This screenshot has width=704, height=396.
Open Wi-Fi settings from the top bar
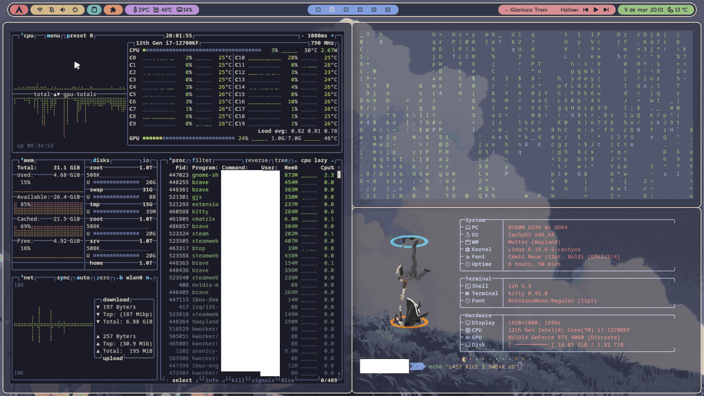click(40, 10)
